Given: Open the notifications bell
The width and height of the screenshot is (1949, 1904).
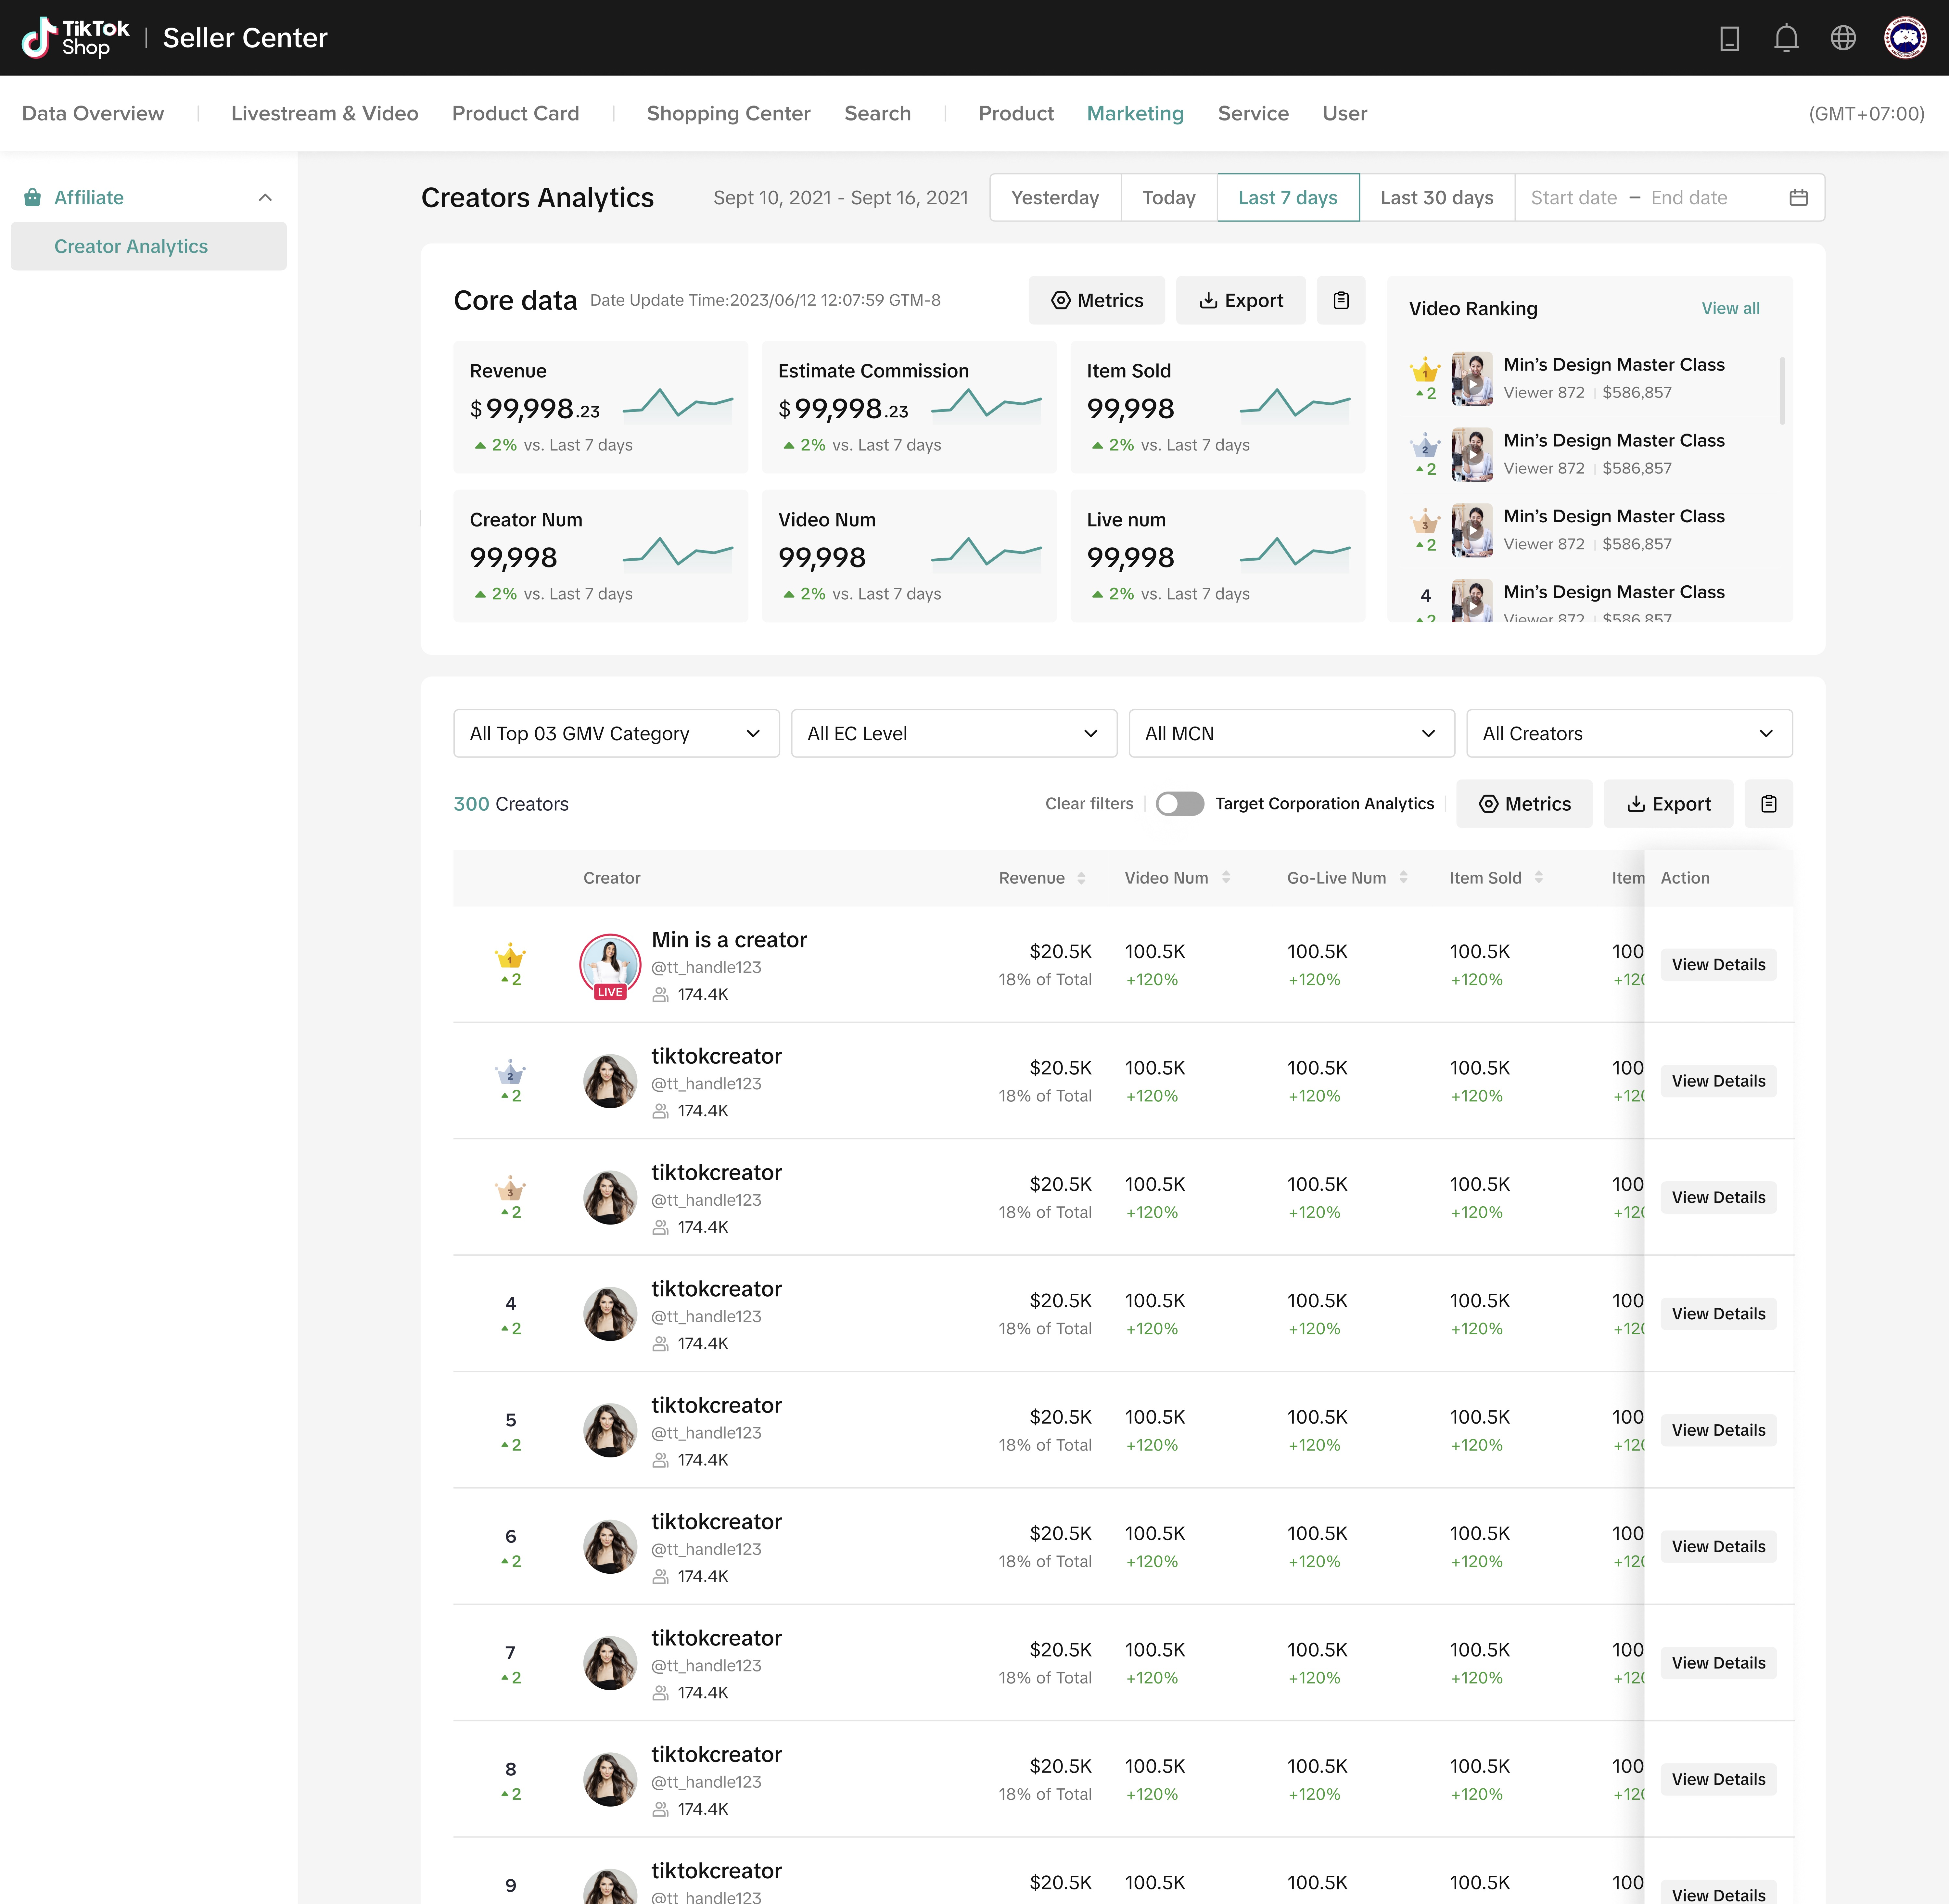Looking at the screenshot, I should pyautogui.click(x=1786, y=38).
